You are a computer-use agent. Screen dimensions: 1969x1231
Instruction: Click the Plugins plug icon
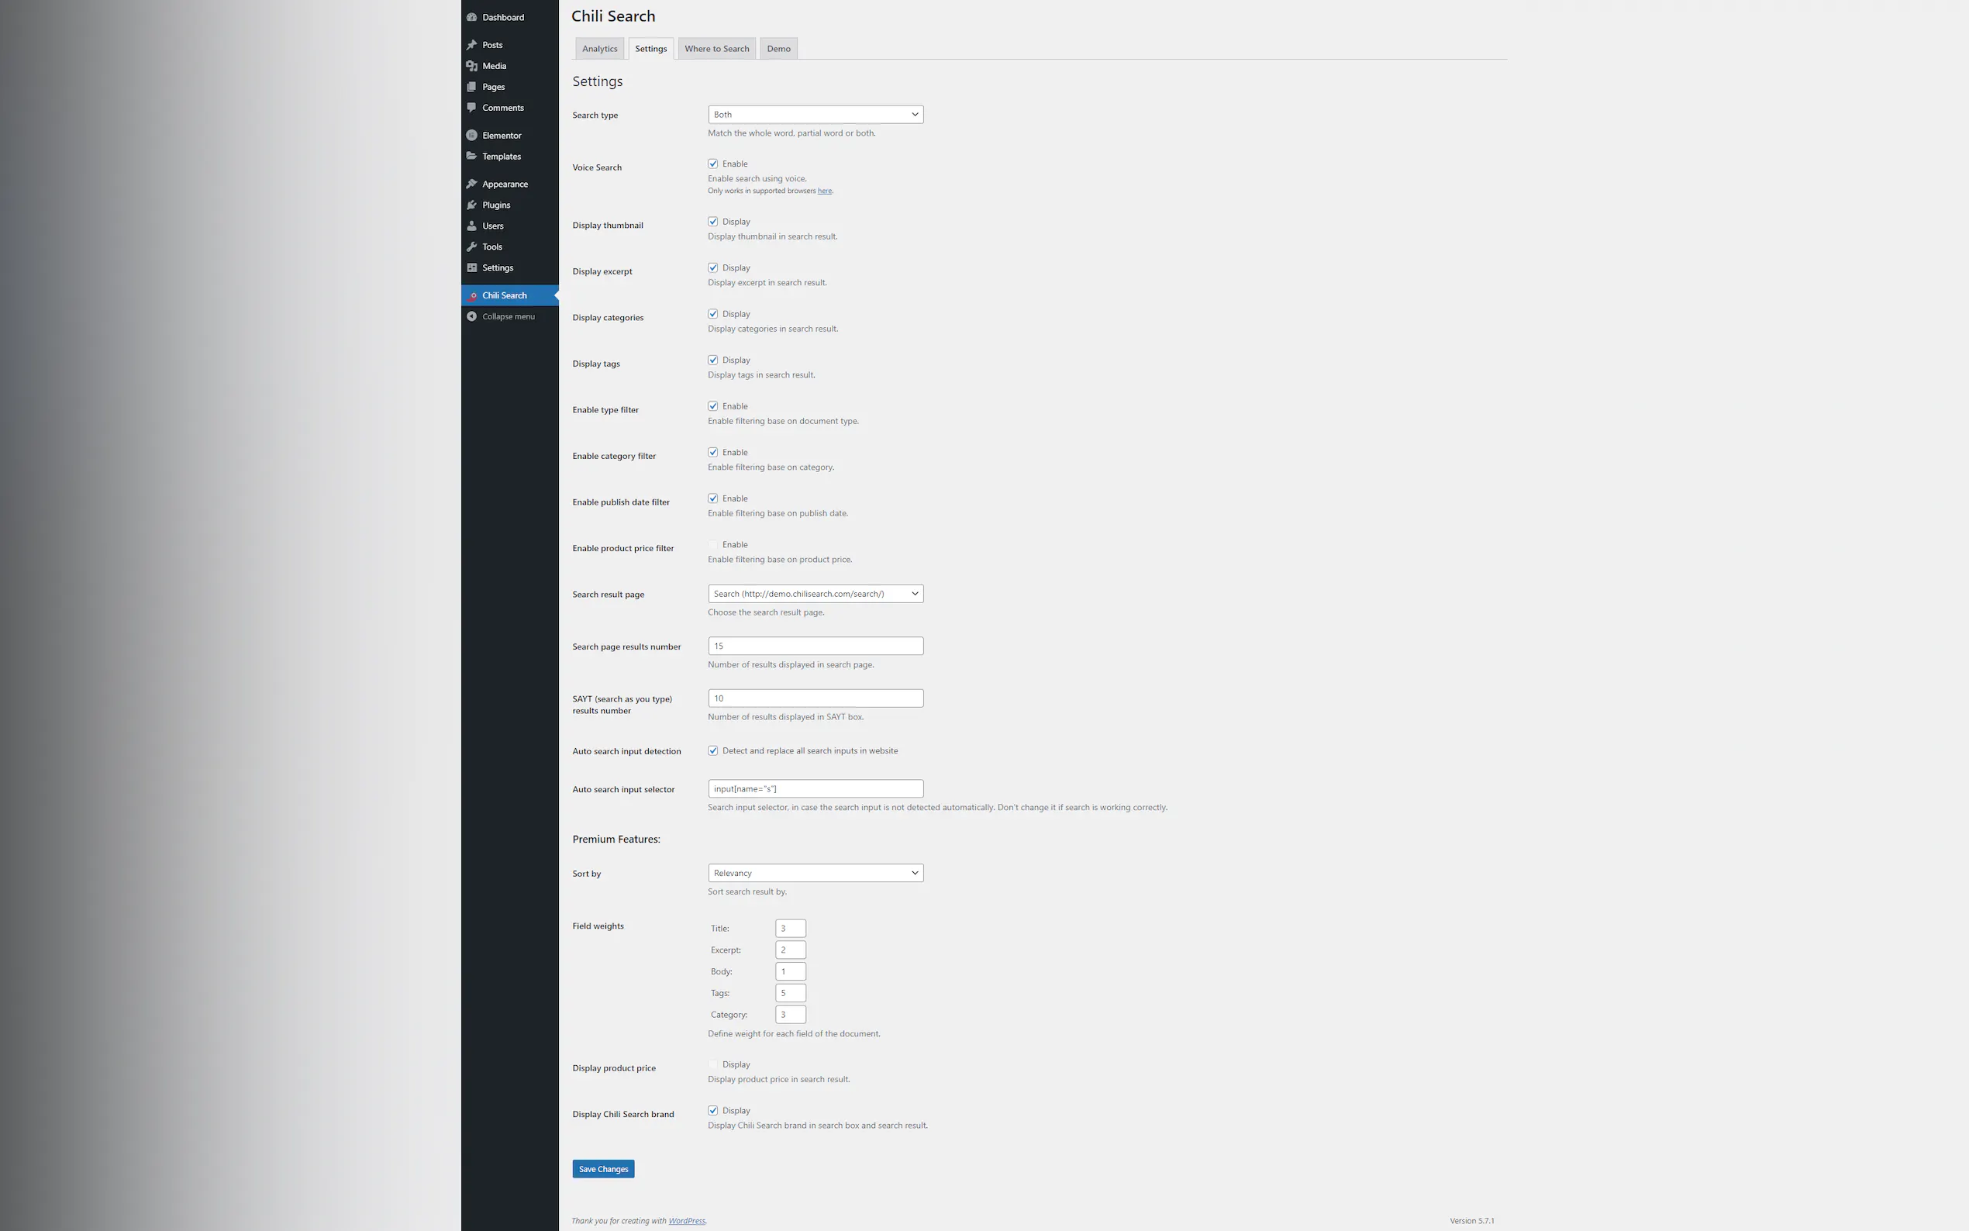click(x=471, y=205)
